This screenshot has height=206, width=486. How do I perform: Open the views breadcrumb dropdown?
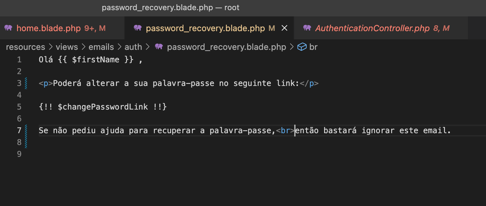click(x=67, y=47)
